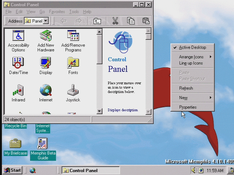The width and height of the screenshot is (234, 175).
Task: Open the Help menu
Action: pos(87,12)
